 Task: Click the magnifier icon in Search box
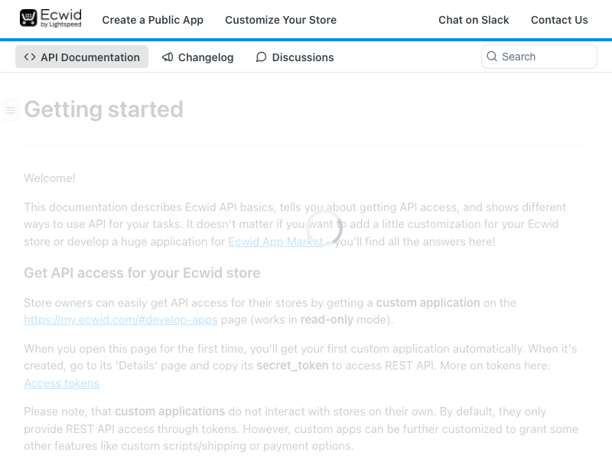492,56
